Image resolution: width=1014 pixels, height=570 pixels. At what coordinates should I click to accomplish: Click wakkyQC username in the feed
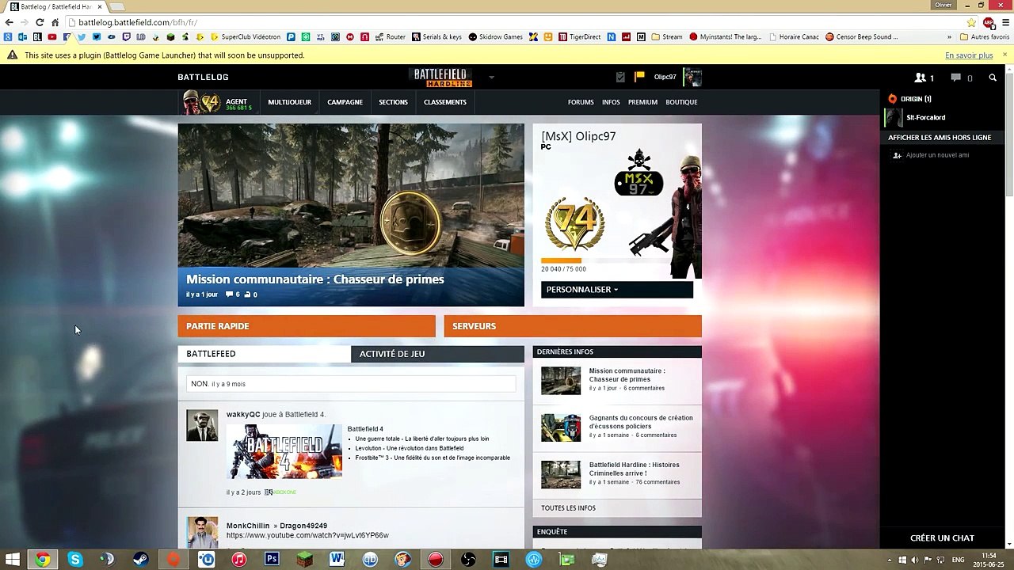pos(243,415)
